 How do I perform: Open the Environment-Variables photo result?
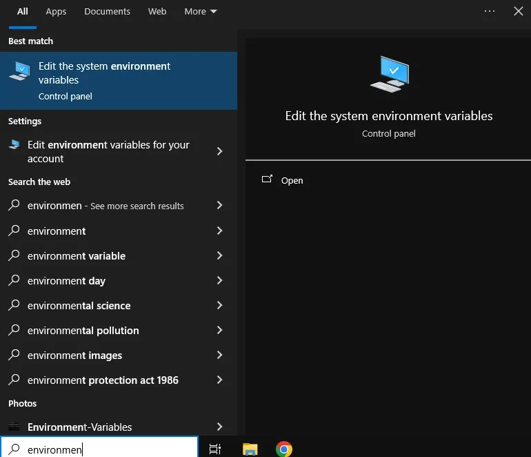119,427
